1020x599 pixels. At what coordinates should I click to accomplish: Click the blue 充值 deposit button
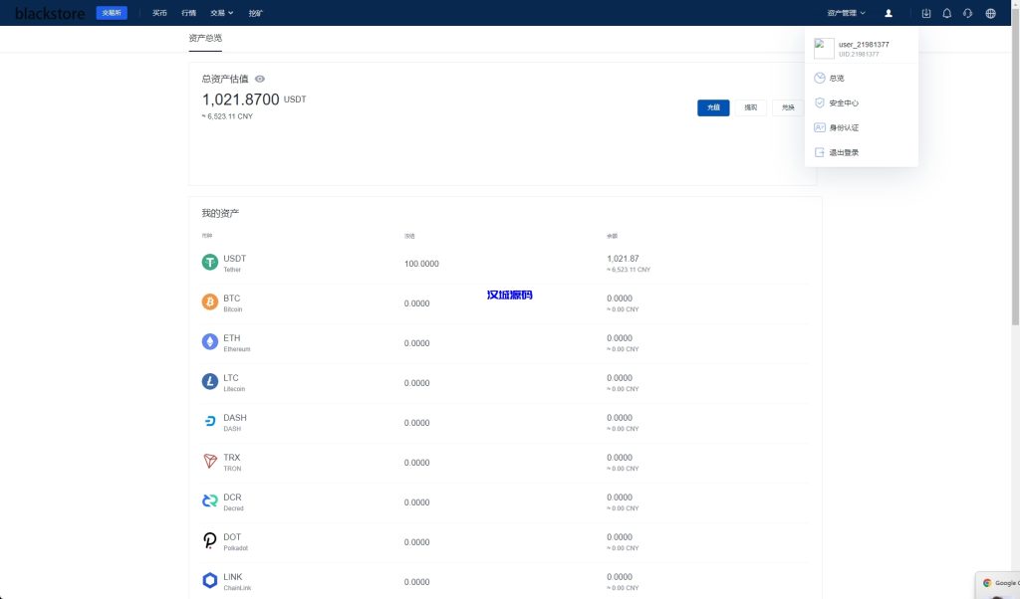click(713, 107)
